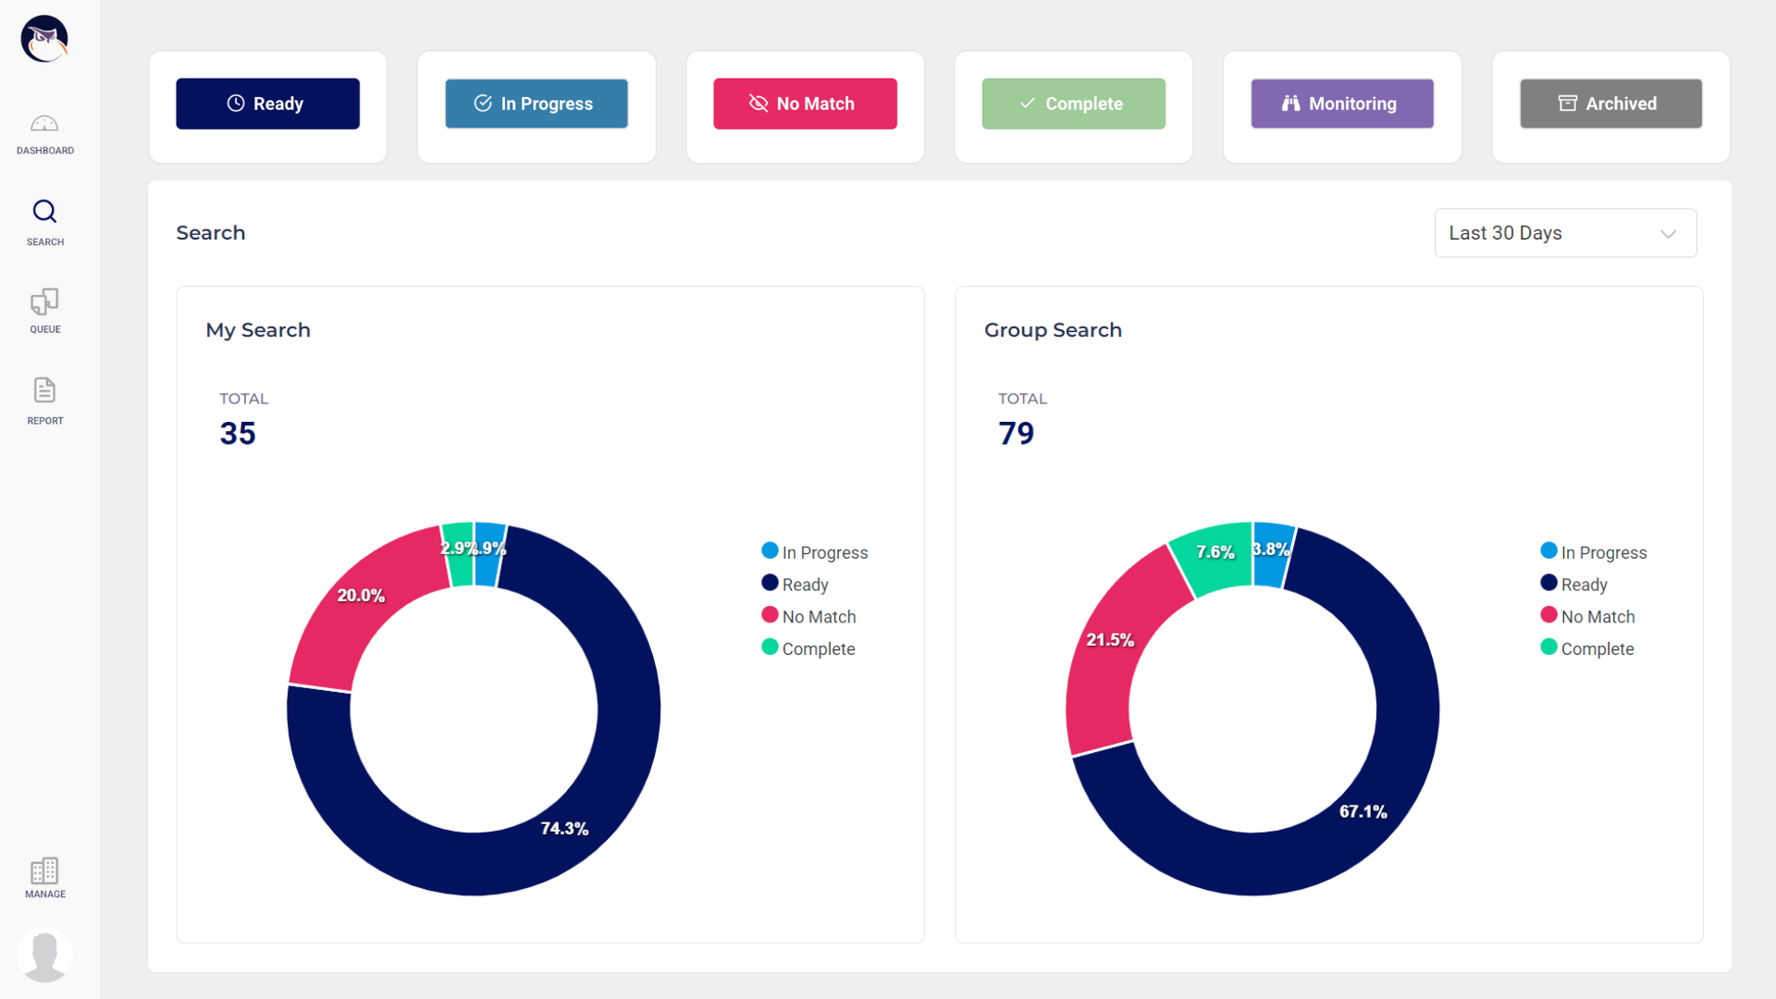Click the dropdown chevron arrow
This screenshot has width=1776, height=999.
[x=1668, y=234]
